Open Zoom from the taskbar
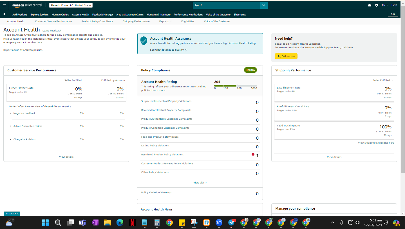This screenshot has width=405, height=229. 219,223
